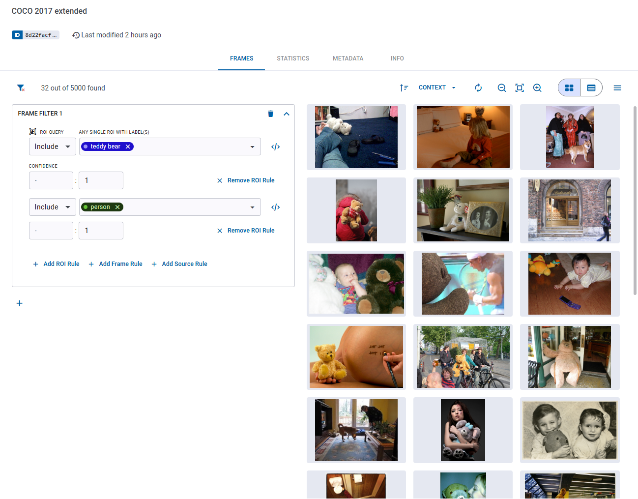Zoom in on the thumbnails

coord(537,88)
